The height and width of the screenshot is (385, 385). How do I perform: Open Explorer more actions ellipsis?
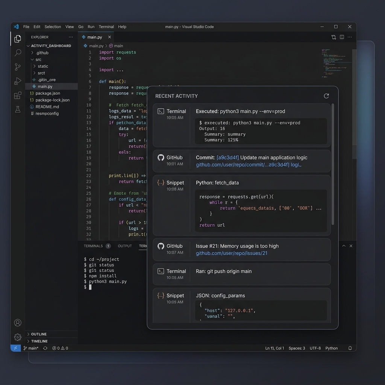pyautogui.click(x=71, y=37)
